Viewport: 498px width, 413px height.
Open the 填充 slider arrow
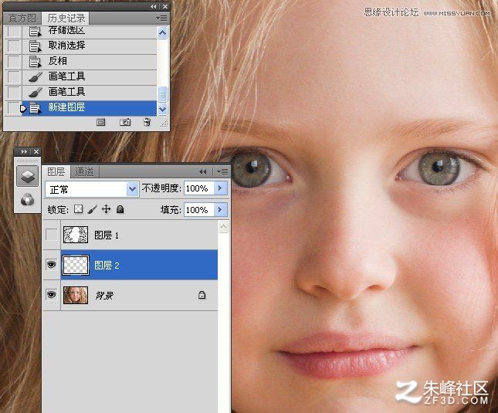[221, 210]
